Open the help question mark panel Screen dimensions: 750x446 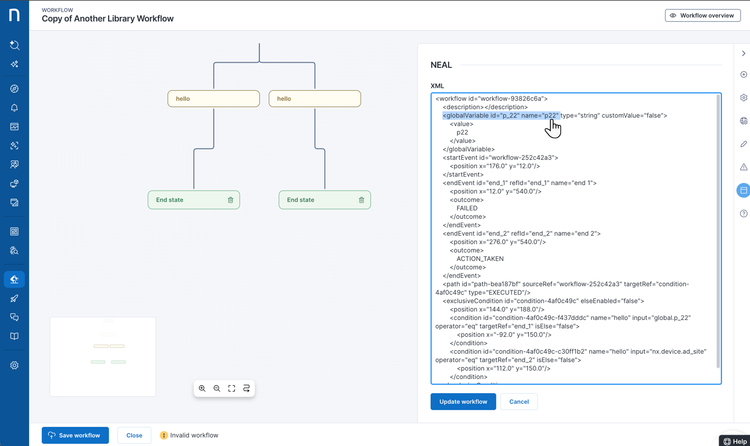tap(743, 214)
